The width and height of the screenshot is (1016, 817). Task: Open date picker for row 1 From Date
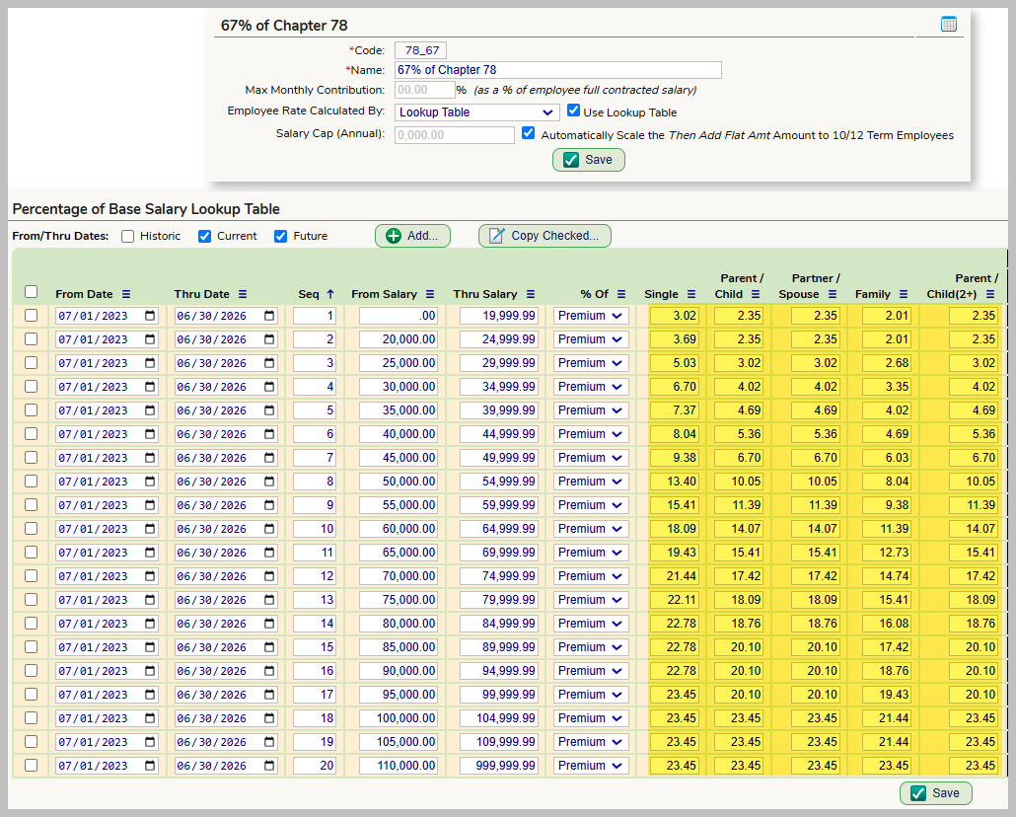150,316
